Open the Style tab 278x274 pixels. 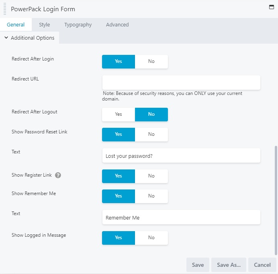pos(44,24)
